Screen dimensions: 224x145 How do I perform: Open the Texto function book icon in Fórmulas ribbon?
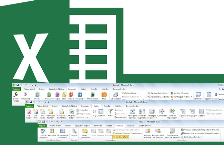(x=64, y=95)
